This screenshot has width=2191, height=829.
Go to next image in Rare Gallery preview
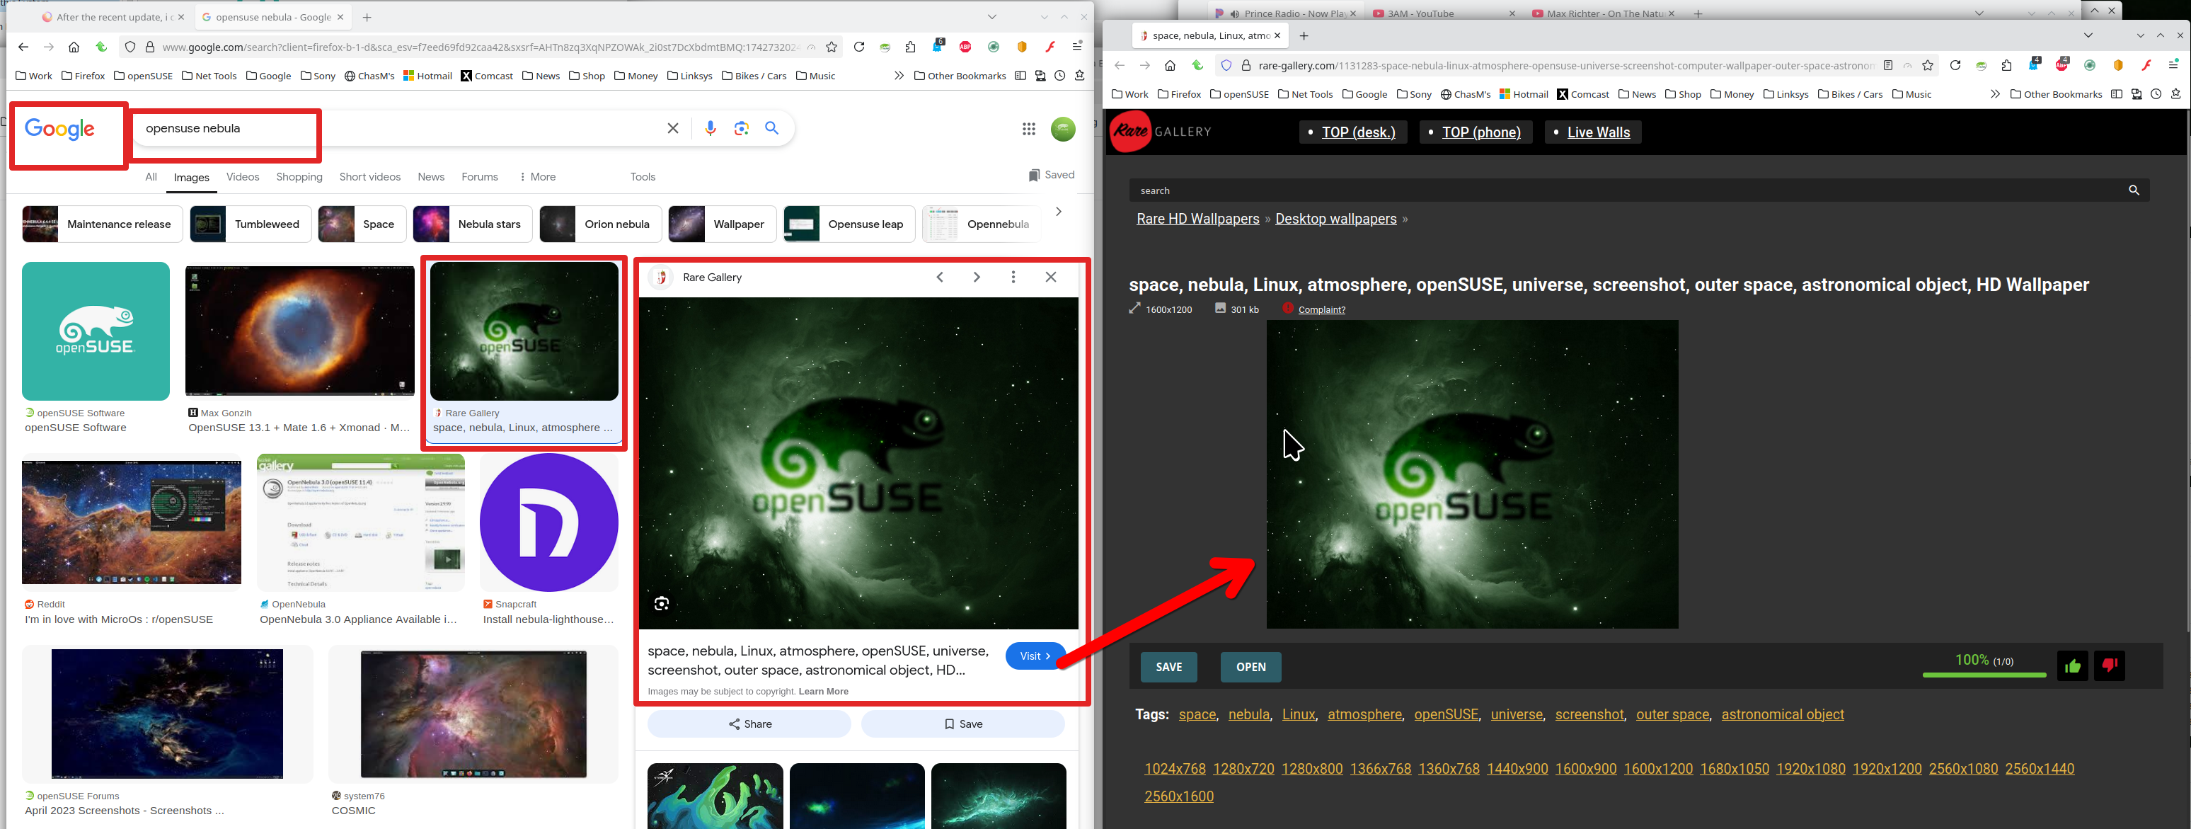(977, 278)
